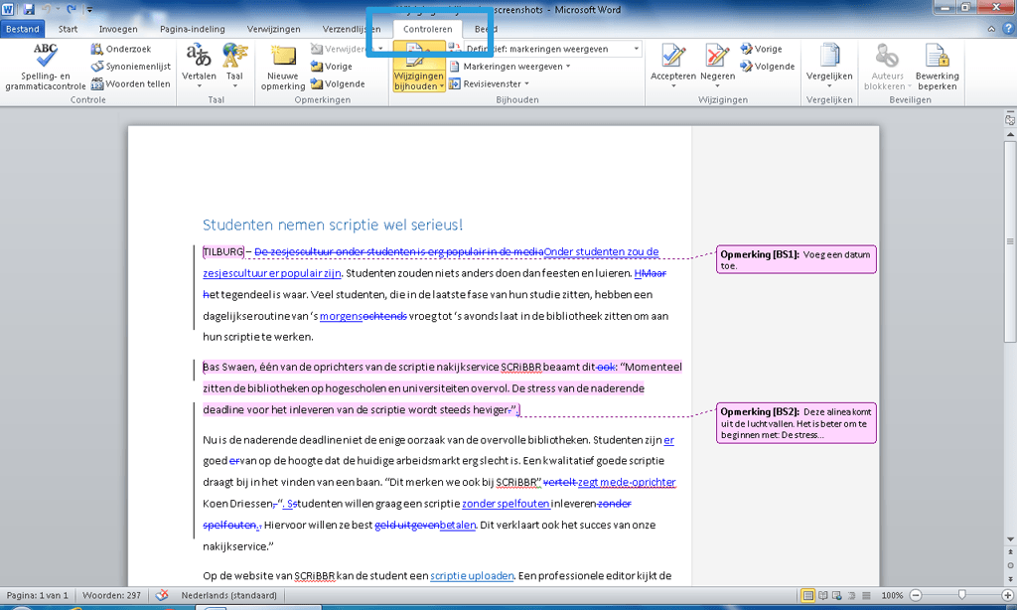
Task: Open Markeringen weergeven dropdown
Action: (509, 67)
